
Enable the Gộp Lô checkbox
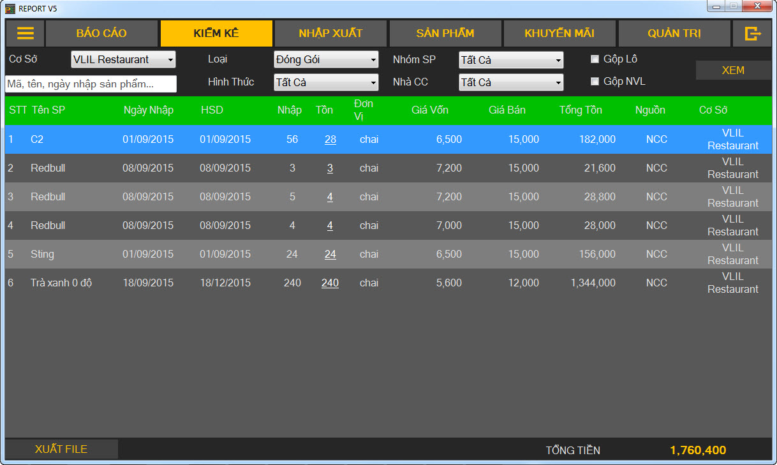pyautogui.click(x=595, y=59)
